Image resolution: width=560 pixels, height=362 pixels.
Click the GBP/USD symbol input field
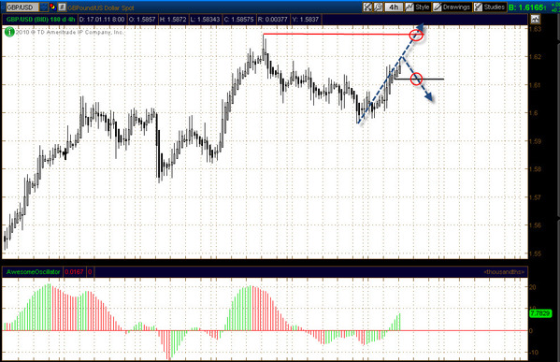[22, 7]
